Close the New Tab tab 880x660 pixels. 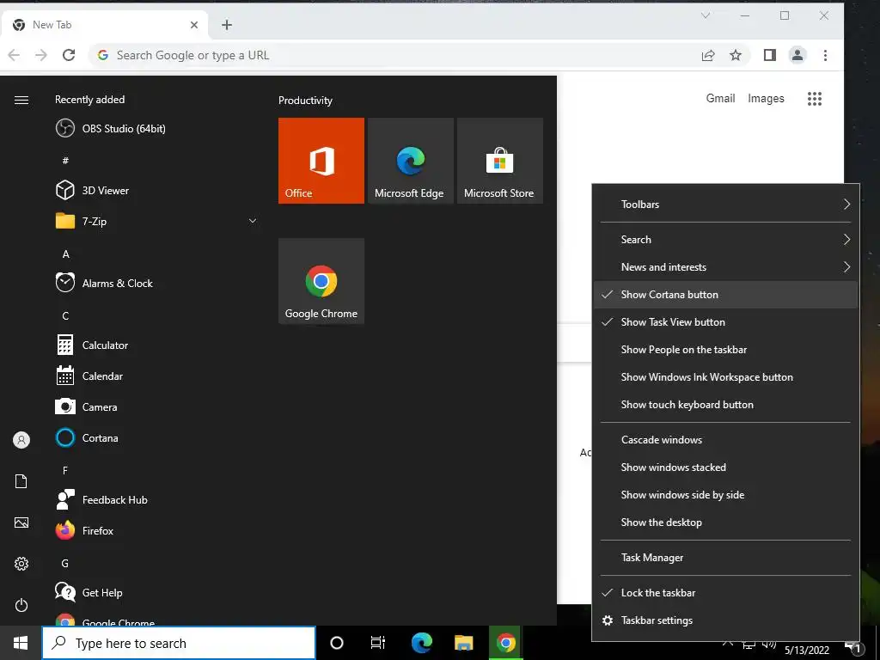[x=194, y=25]
